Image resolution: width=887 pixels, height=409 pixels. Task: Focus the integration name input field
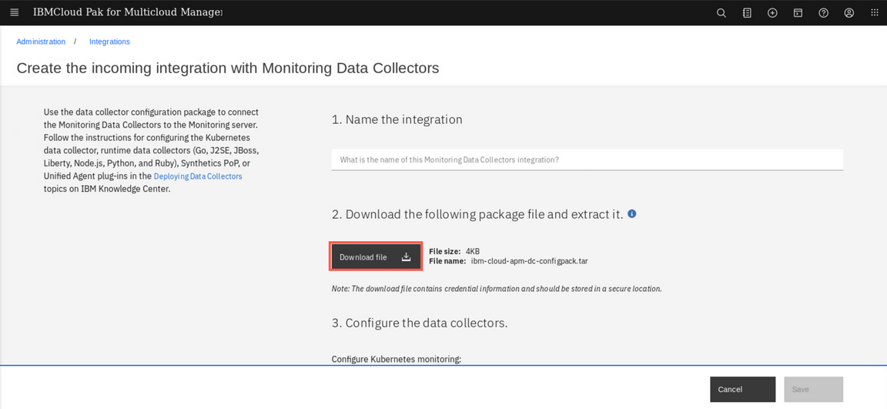pyautogui.click(x=587, y=159)
